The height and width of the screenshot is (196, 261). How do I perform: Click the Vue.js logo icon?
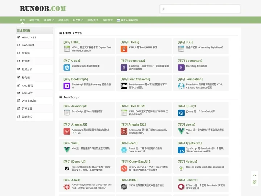coord(181,131)
